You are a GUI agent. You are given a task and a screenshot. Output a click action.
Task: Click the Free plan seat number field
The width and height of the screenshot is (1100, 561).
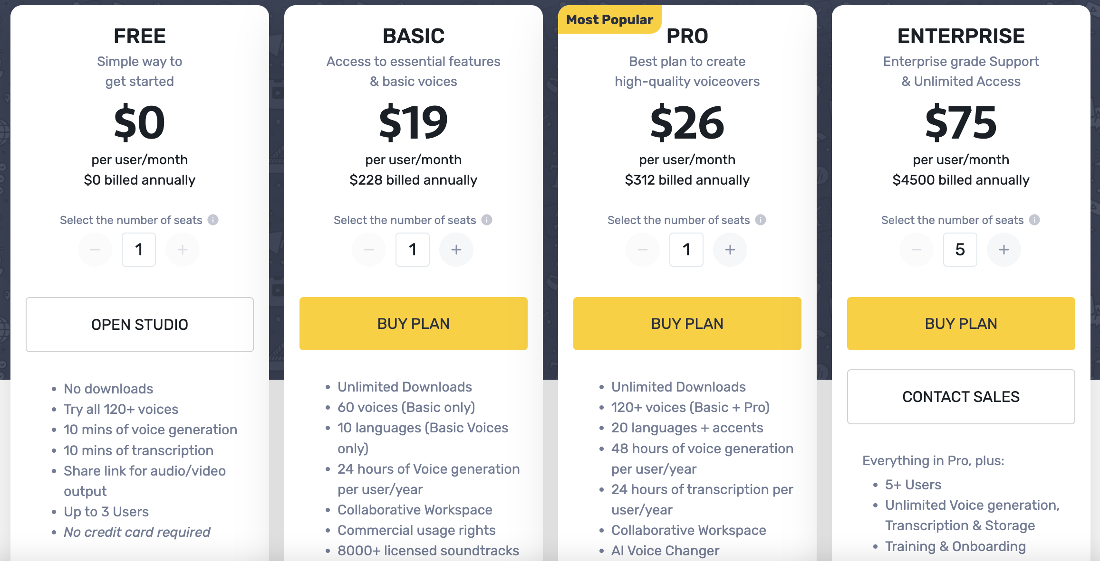[139, 250]
